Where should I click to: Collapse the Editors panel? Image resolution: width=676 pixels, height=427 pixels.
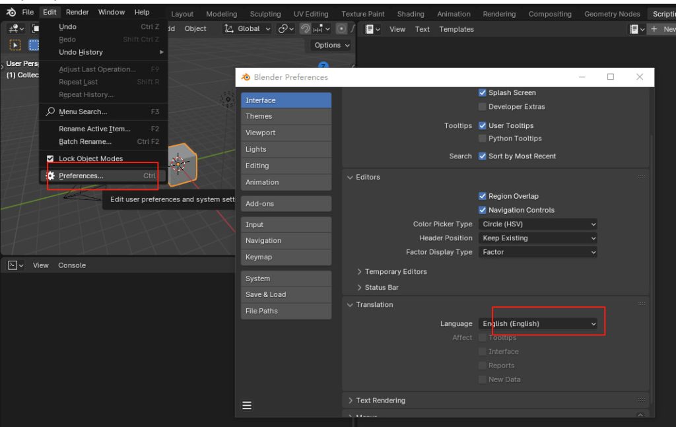pyautogui.click(x=350, y=177)
